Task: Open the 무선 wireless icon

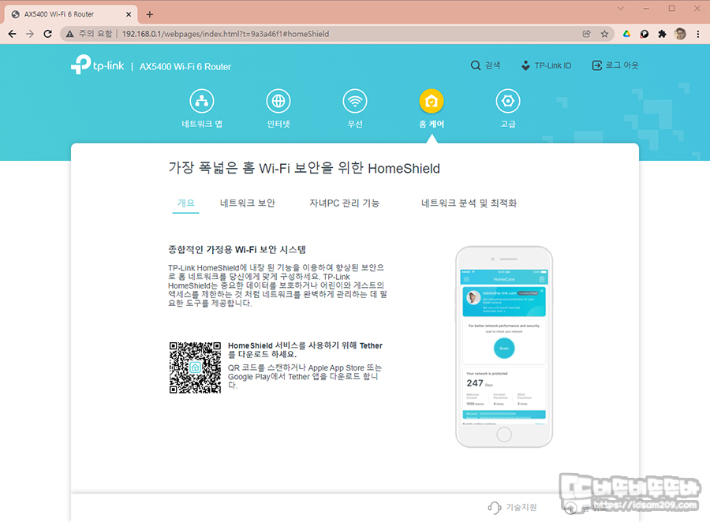Action: [x=354, y=101]
